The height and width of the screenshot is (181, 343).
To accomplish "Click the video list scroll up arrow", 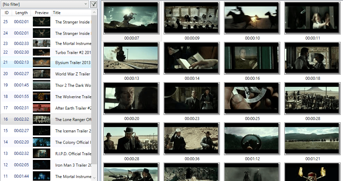I will pyautogui.click(x=94, y=12).
